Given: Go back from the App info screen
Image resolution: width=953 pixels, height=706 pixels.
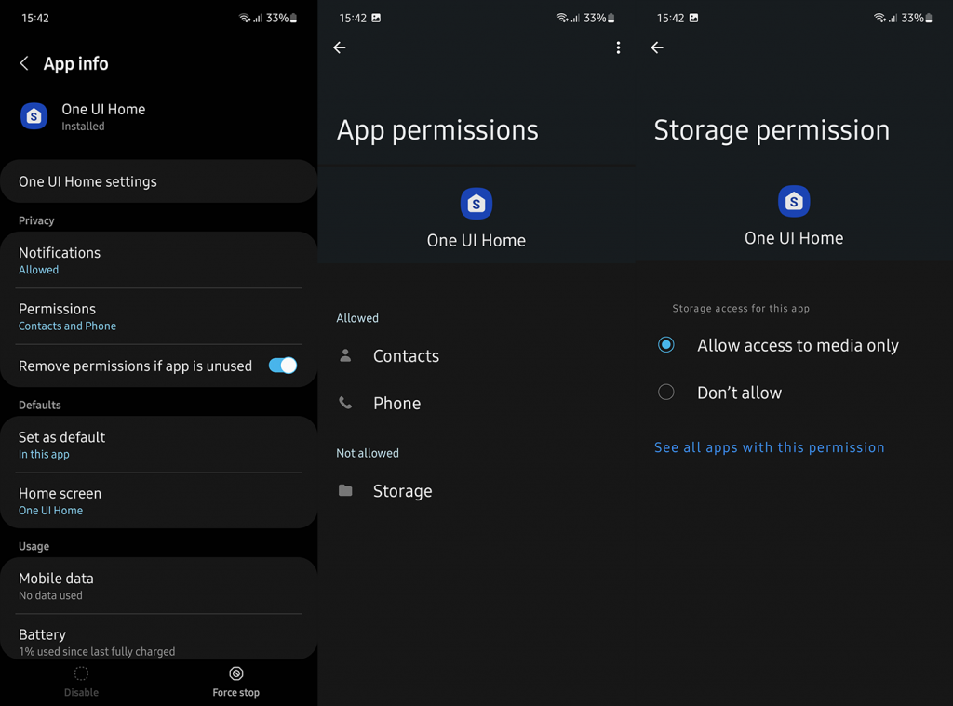Looking at the screenshot, I should point(24,63).
